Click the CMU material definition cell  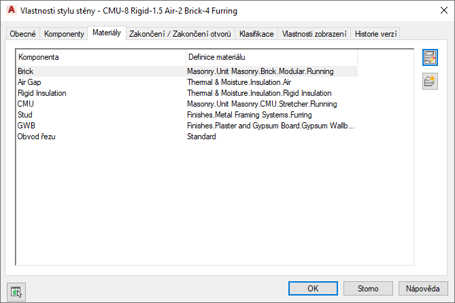[x=262, y=104]
